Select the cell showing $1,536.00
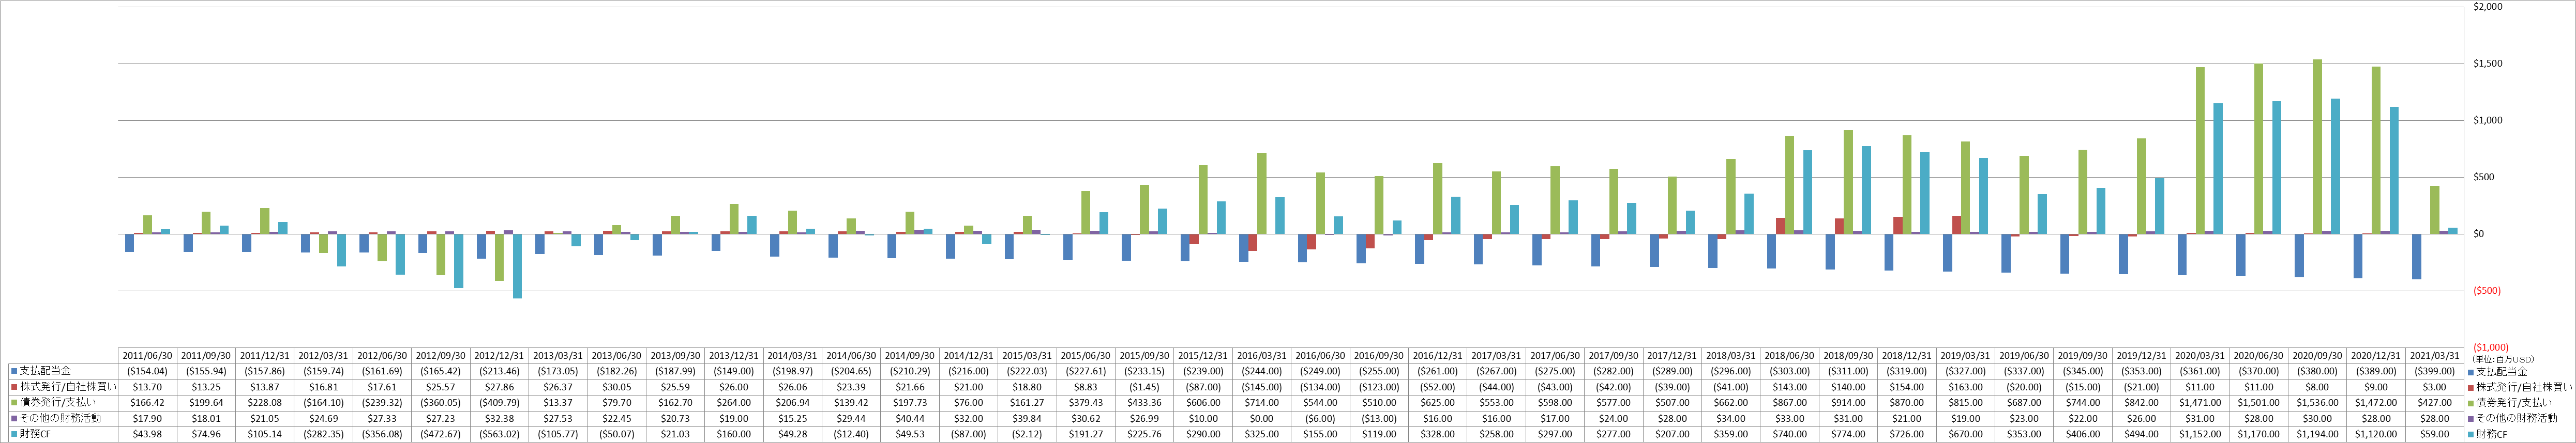This screenshot has width=2576, height=443. [2318, 403]
